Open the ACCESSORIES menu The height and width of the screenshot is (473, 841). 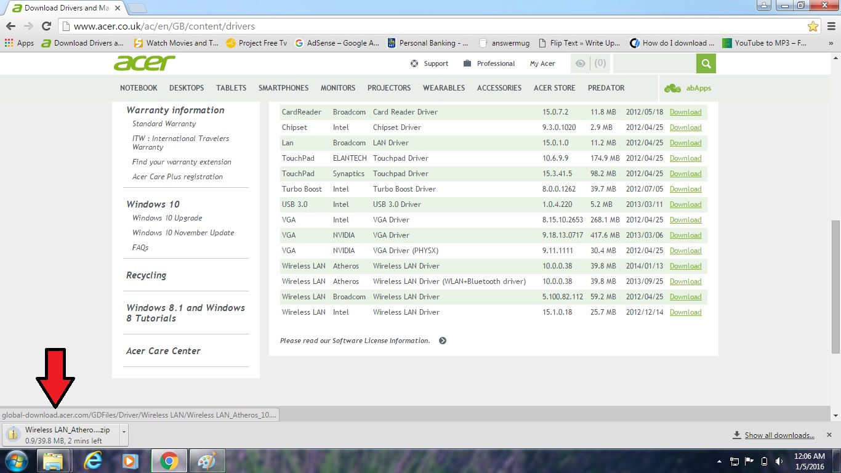point(499,88)
